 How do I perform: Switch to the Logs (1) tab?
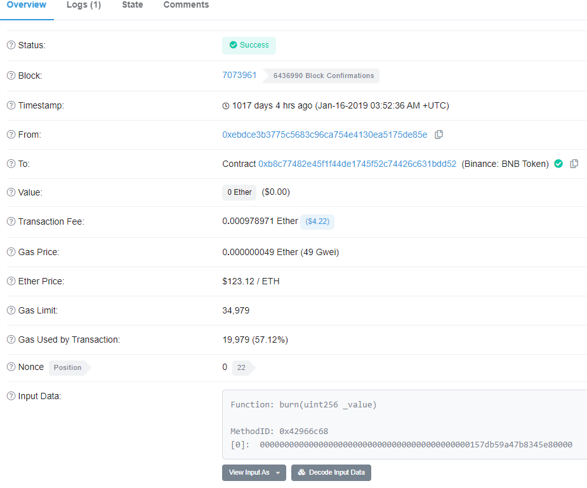(x=84, y=5)
